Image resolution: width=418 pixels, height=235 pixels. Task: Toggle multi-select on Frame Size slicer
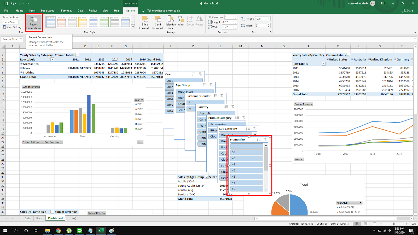(x=259, y=139)
